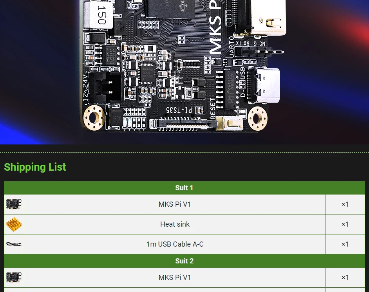Viewport: 369px width, 292px height.
Task: Click the ×1 quantity beside Heat sink
Action: tap(345, 224)
